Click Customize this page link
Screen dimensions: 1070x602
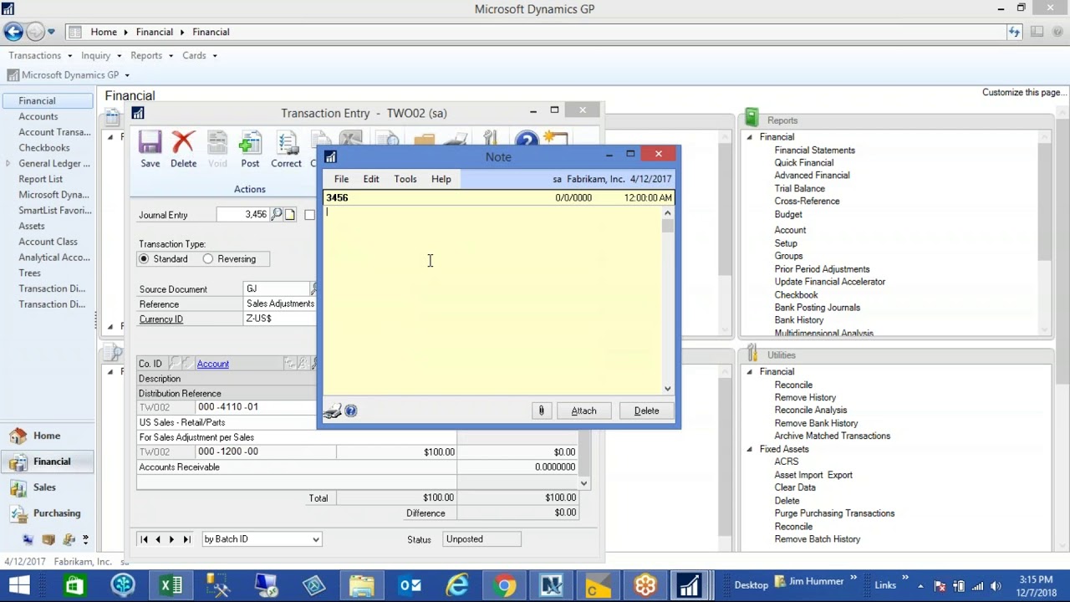1024,92
